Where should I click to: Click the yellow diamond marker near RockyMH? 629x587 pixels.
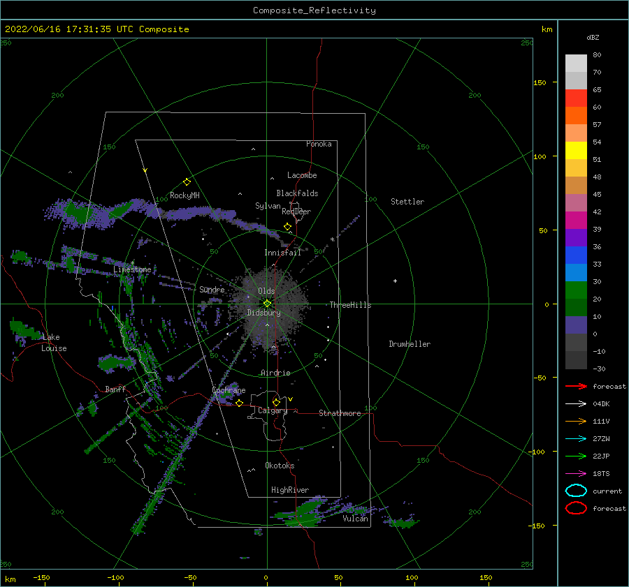pos(187,182)
